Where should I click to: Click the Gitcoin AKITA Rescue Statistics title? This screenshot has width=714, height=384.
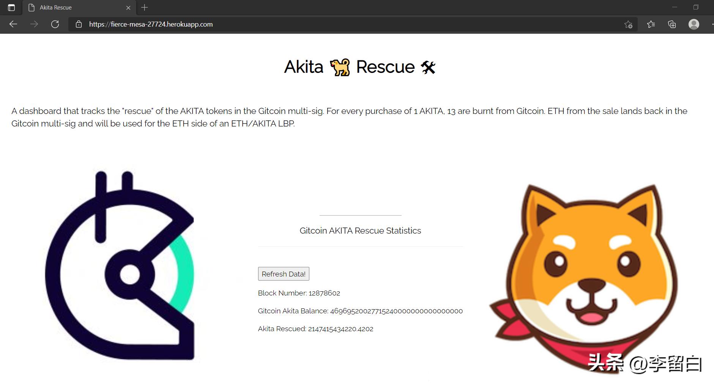click(360, 231)
